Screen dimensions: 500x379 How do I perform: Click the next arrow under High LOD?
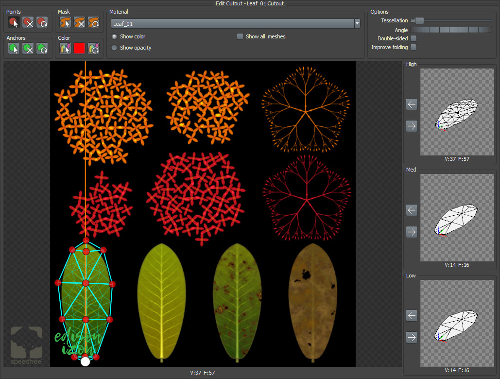click(x=411, y=126)
